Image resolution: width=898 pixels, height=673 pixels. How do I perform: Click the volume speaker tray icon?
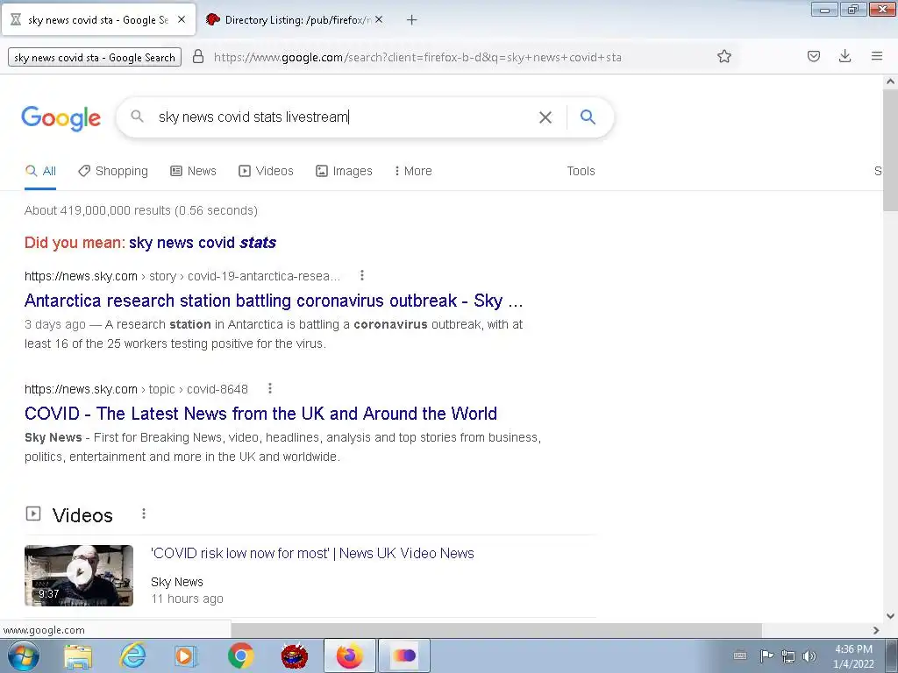[x=809, y=655]
